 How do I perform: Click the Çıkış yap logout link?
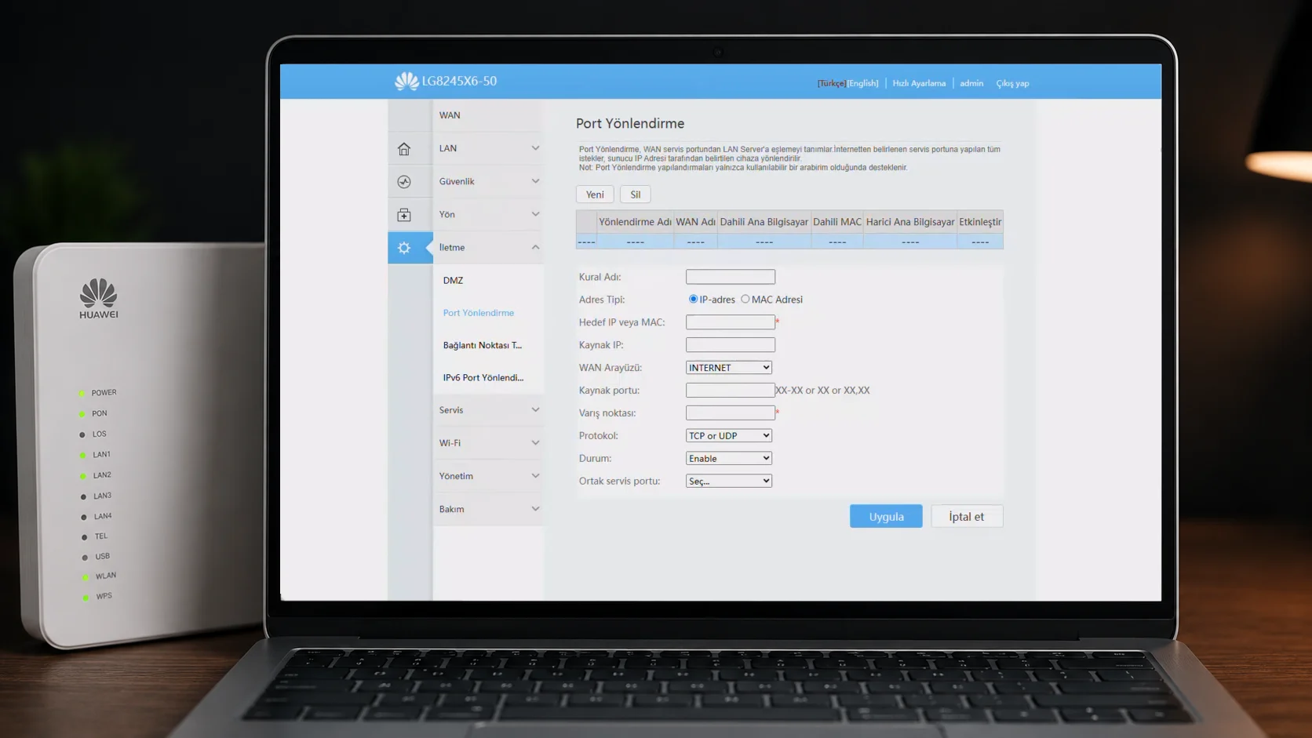point(1012,83)
